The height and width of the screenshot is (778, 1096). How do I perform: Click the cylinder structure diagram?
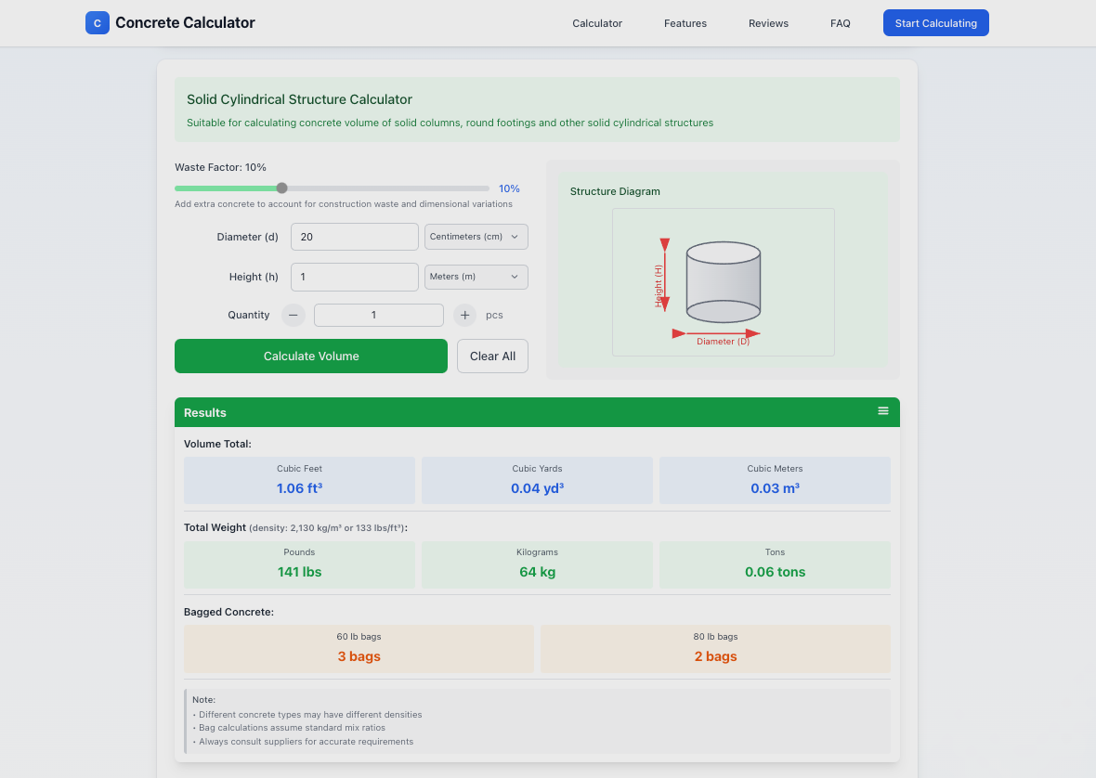(x=723, y=281)
